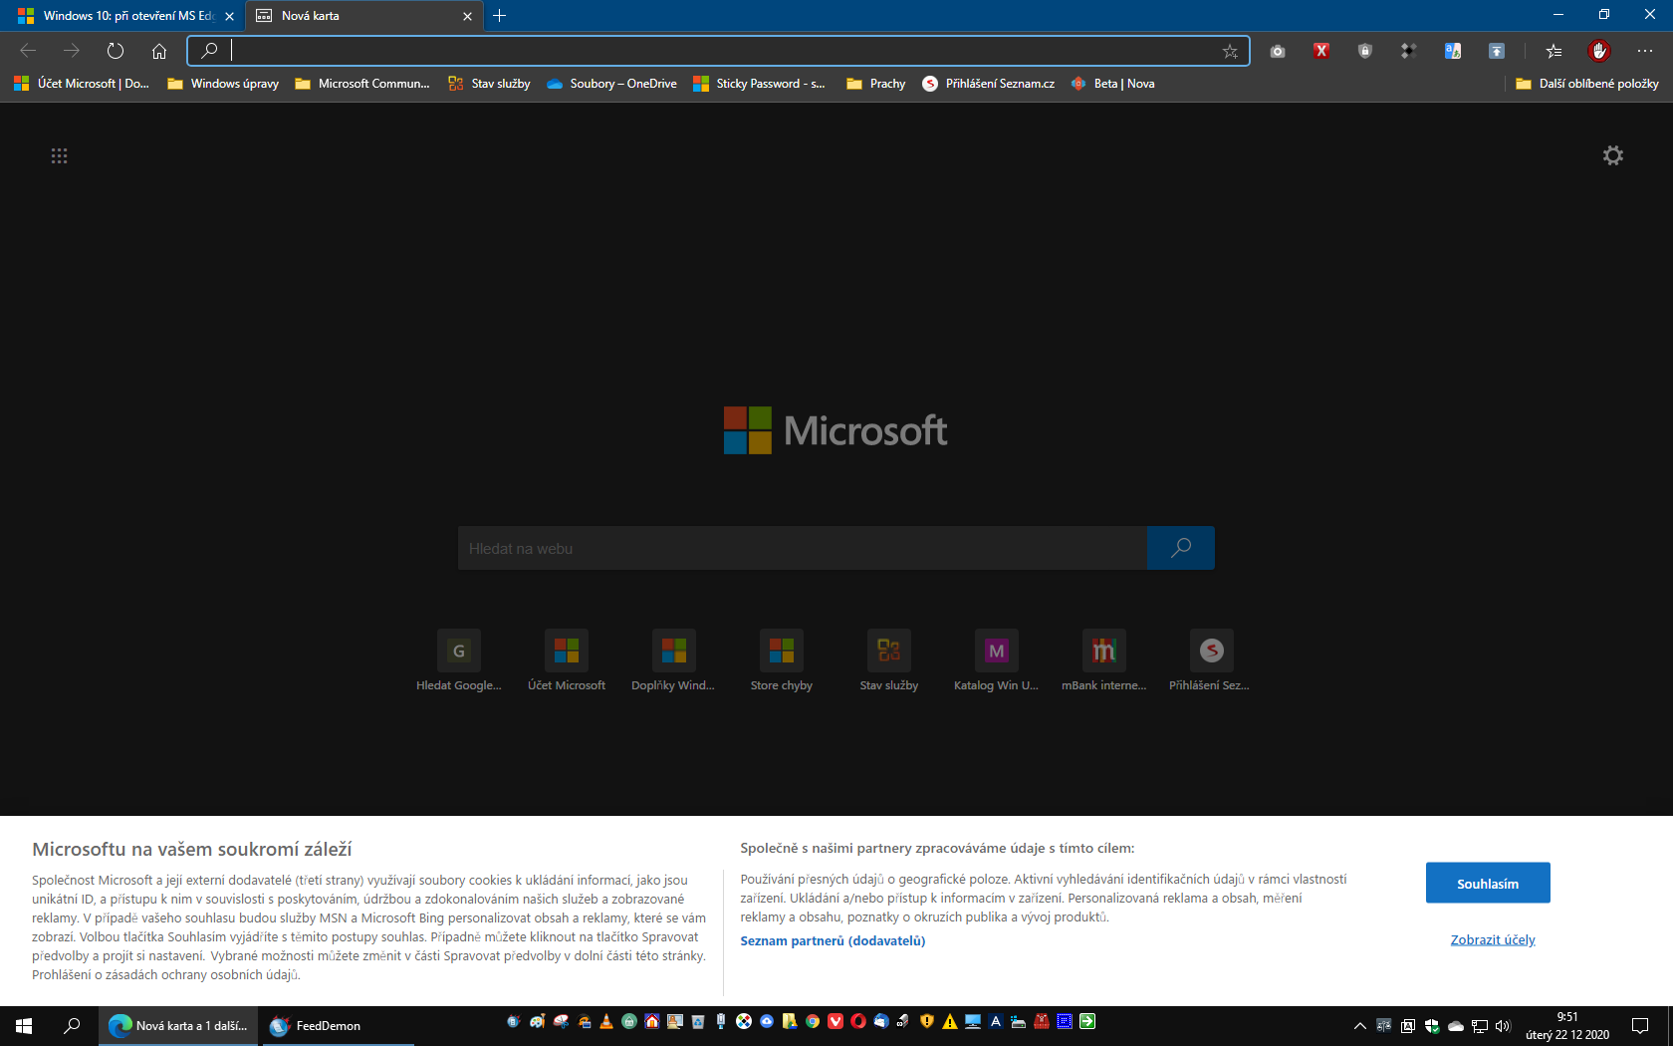Viewport: 1673px width, 1046px height.
Task: Add this page to favorites with the star
Action: pos(1230,51)
